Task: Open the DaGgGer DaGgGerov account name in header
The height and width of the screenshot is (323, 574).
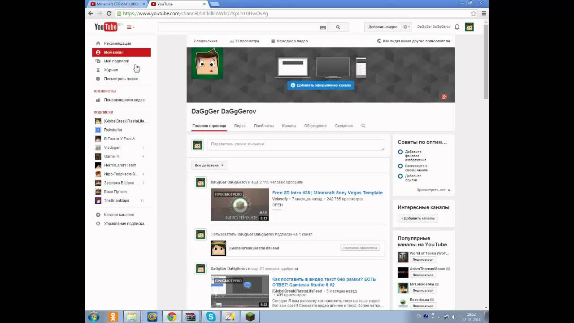Action: [x=434, y=27]
